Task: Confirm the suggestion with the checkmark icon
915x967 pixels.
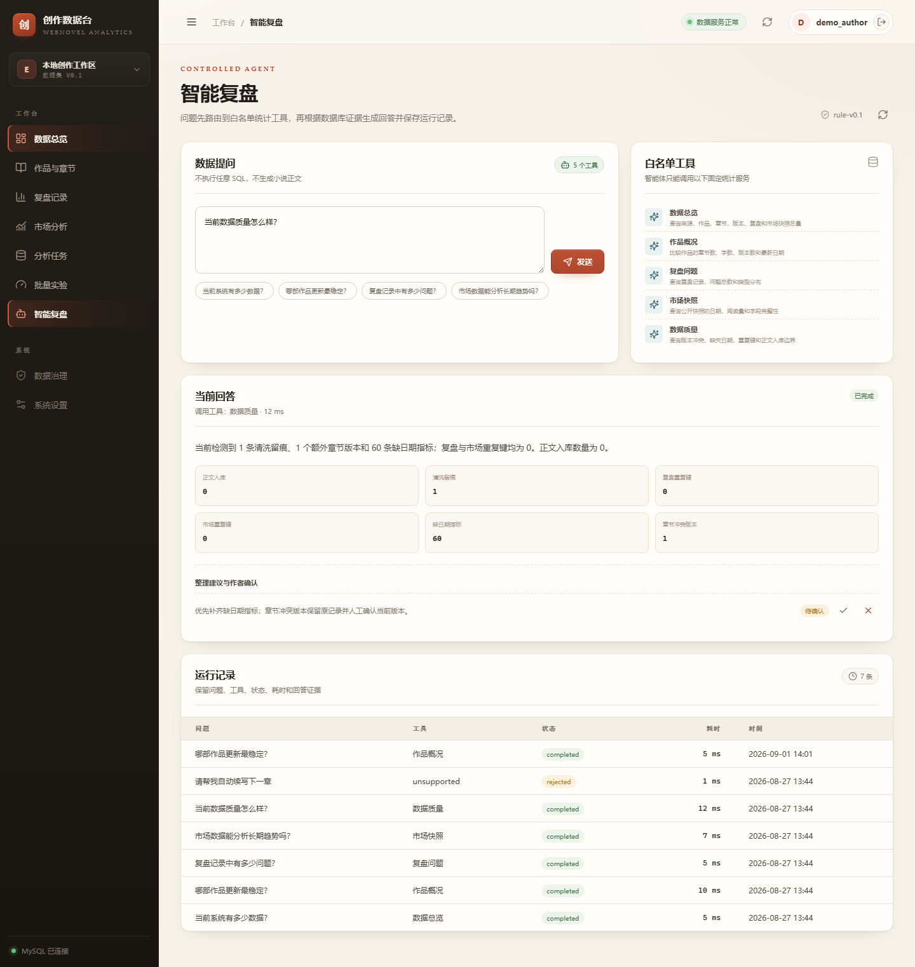Action: pos(843,611)
